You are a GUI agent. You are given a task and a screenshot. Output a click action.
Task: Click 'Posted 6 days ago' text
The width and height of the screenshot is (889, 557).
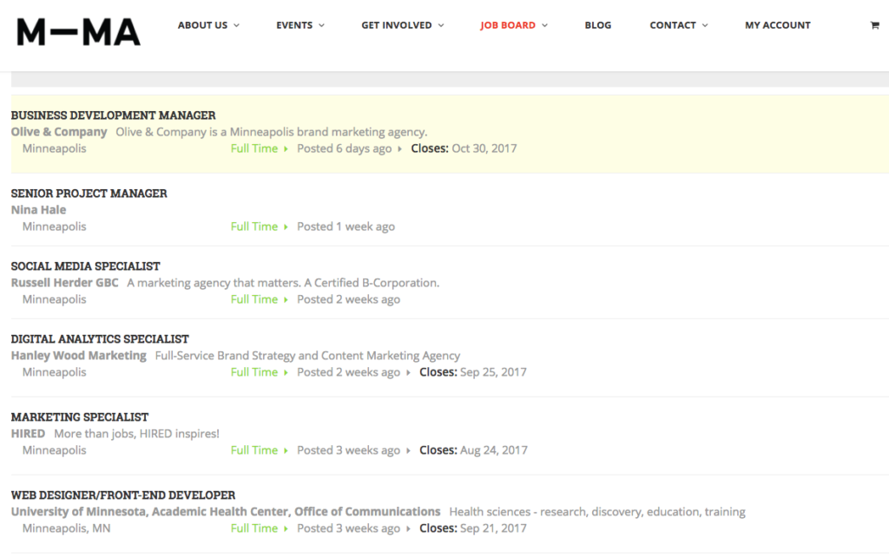point(344,148)
